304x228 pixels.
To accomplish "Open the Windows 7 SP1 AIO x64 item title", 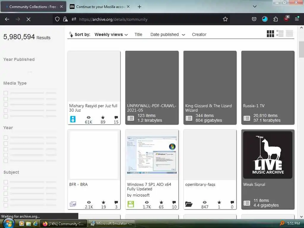I will (x=149, y=187).
